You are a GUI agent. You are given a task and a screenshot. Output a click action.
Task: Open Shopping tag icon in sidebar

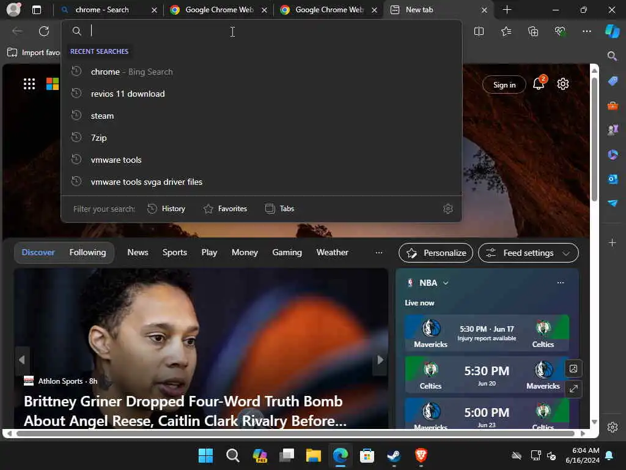tap(613, 81)
